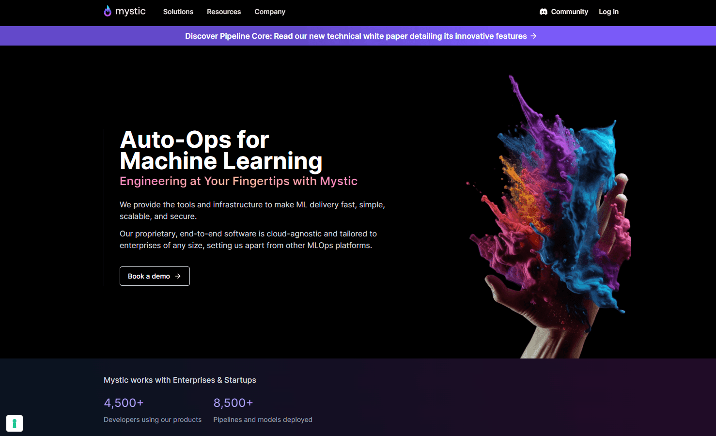
Task: Click the arrow icon in the purple banner
Action: [x=533, y=36]
